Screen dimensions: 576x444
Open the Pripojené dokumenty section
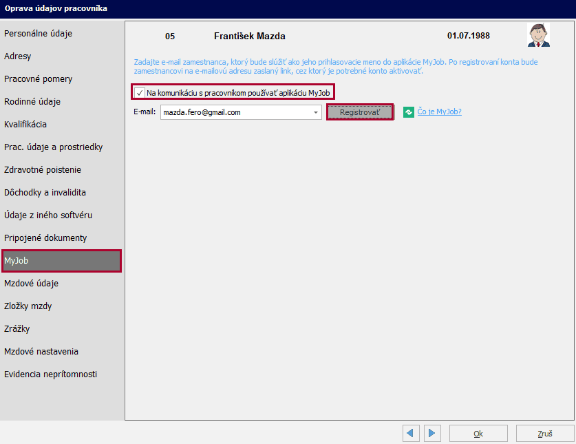45,238
